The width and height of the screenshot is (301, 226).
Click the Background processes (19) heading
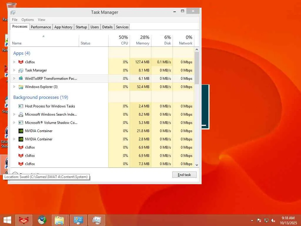[41, 97]
